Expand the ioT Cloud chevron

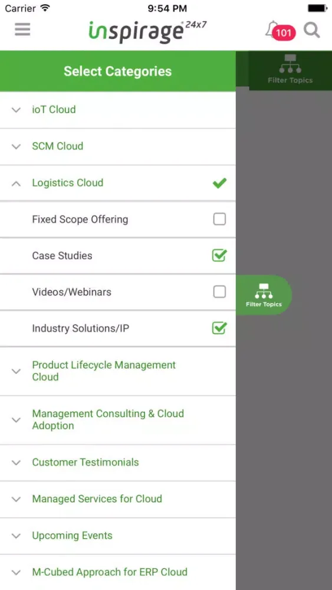click(x=16, y=110)
